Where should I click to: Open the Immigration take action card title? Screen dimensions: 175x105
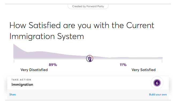coord(22,84)
